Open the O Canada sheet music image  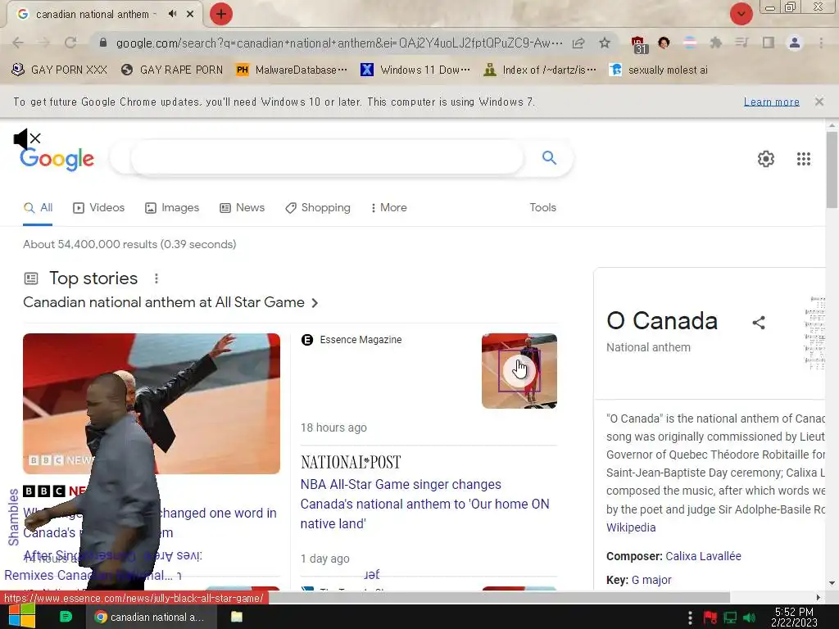tap(815, 333)
